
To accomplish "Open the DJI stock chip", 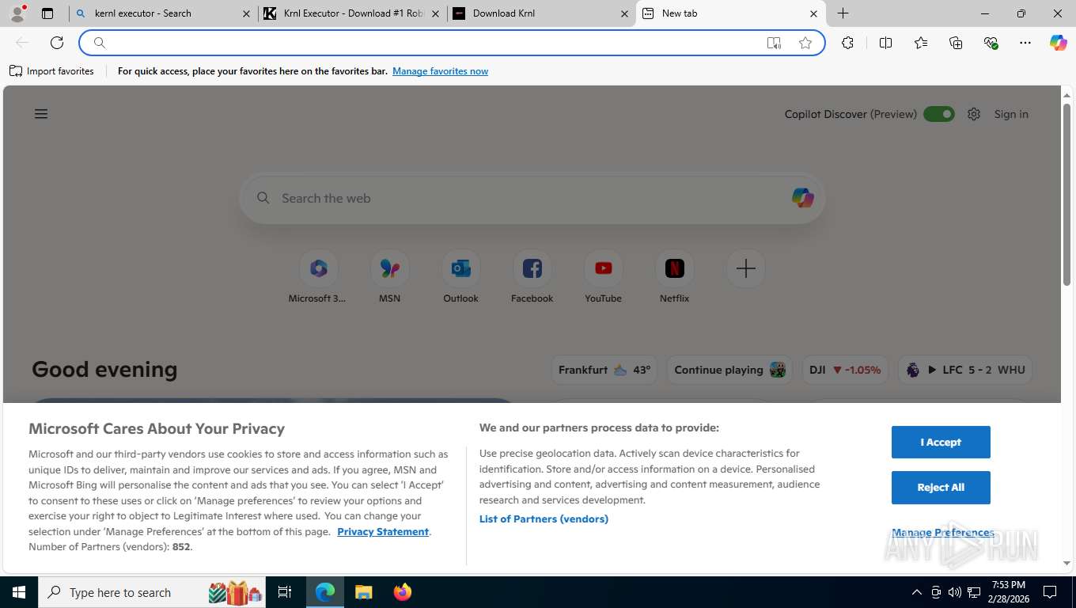I will pyautogui.click(x=845, y=370).
